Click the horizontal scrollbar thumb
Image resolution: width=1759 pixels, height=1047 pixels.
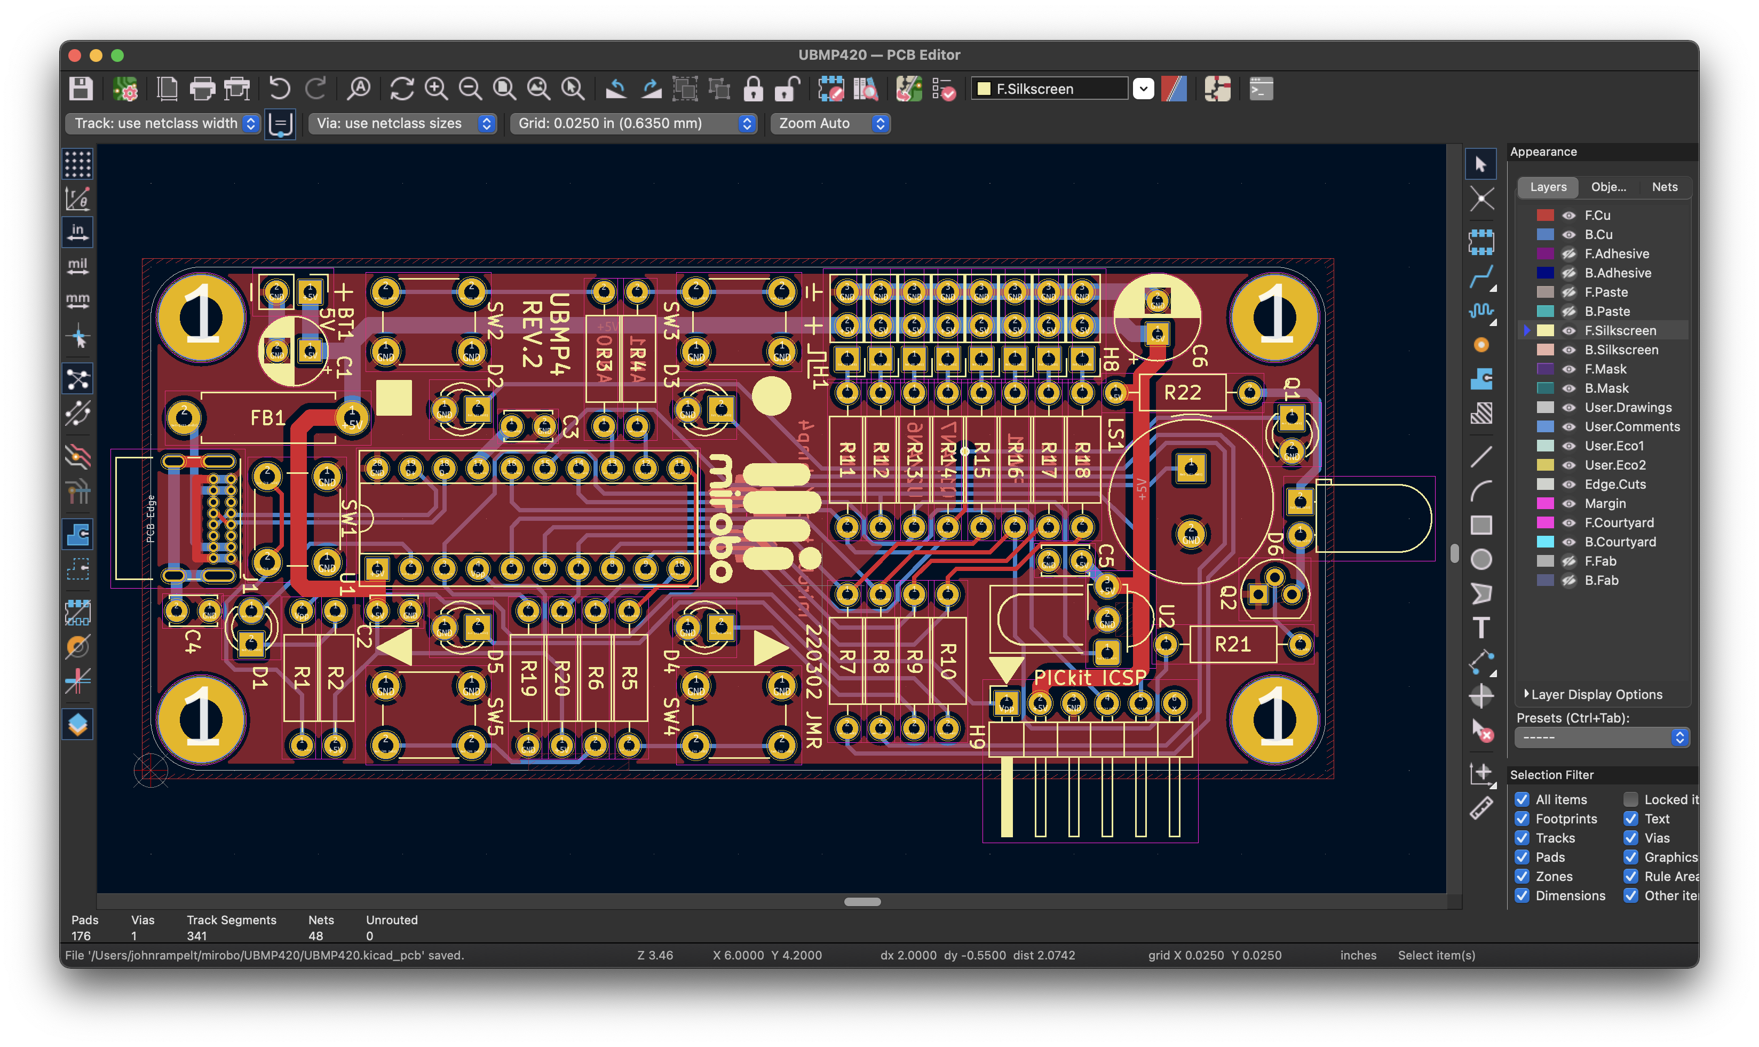[x=862, y=902]
